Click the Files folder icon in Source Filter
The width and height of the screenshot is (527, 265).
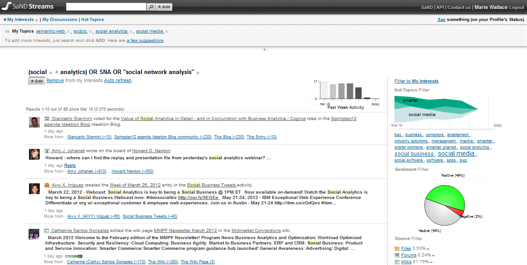click(x=397, y=248)
